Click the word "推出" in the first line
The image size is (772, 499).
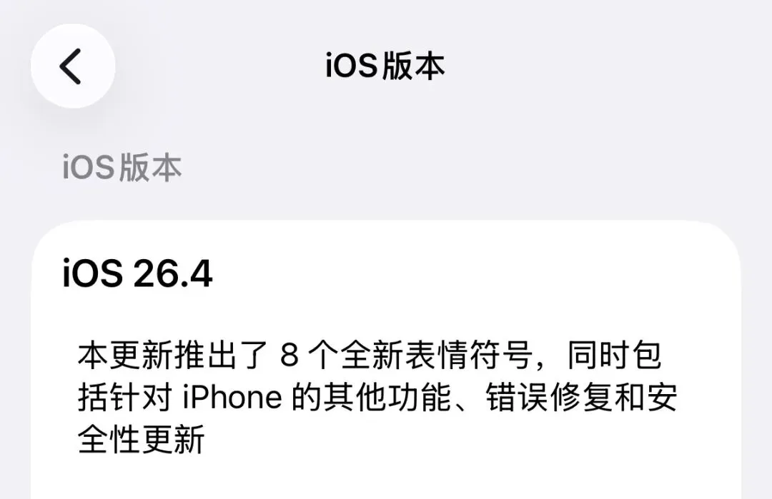[204, 355]
